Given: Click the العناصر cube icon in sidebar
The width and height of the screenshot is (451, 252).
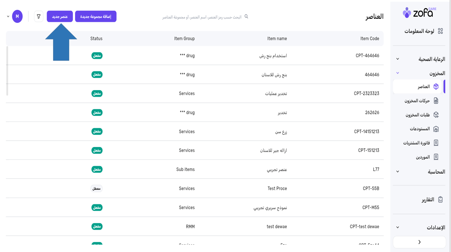Looking at the screenshot, I should (x=436, y=87).
